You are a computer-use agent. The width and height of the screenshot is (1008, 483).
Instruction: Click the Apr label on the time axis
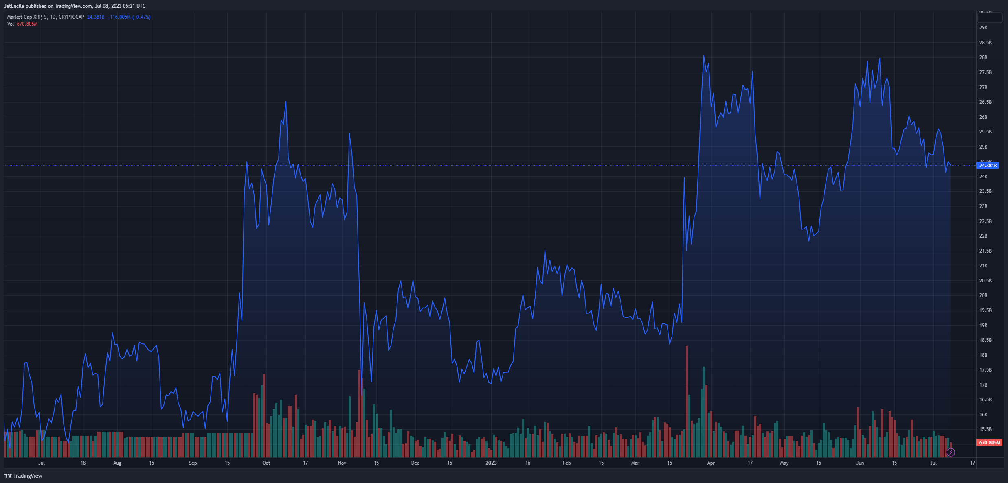tap(711, 463)
